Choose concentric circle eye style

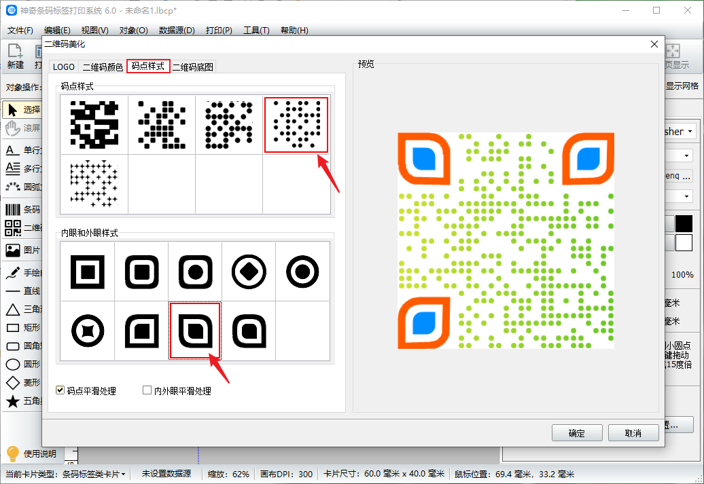pyautogui.click(x=302, y=272)
